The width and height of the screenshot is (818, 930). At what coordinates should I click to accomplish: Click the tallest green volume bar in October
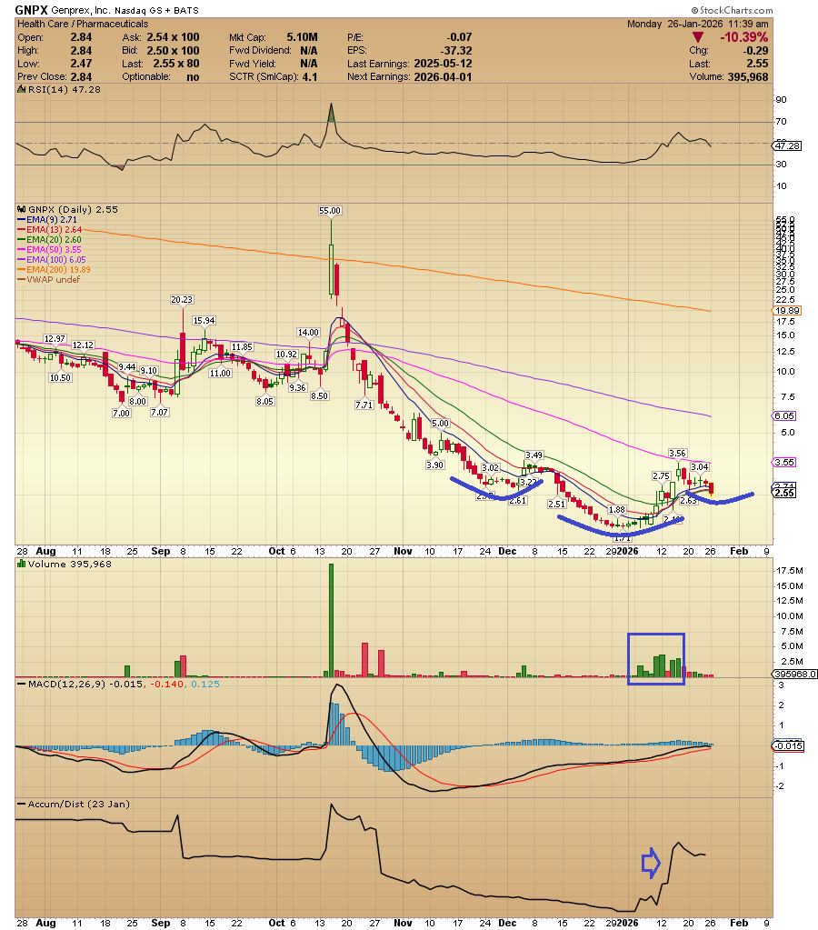pos(332,620)
